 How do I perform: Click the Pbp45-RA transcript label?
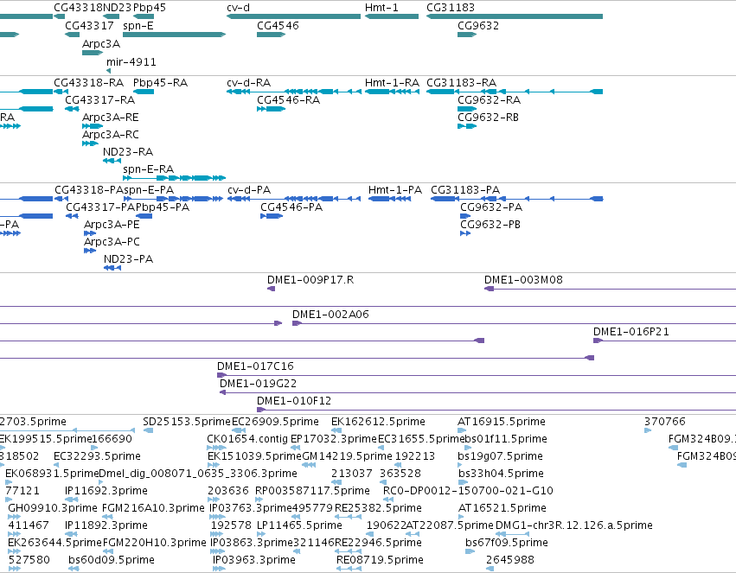click(160, 82)
